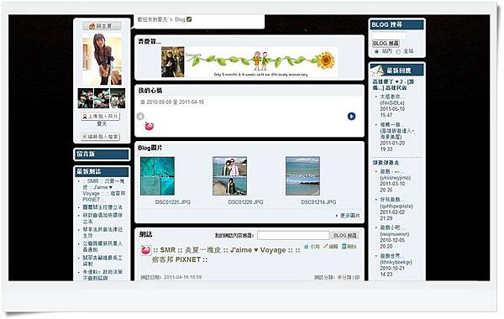Image resolution: width=504 pixels, height=319 pixels.
Task: Open the DSC01214.JPG thumbnail
Action: tap(302, 176)
